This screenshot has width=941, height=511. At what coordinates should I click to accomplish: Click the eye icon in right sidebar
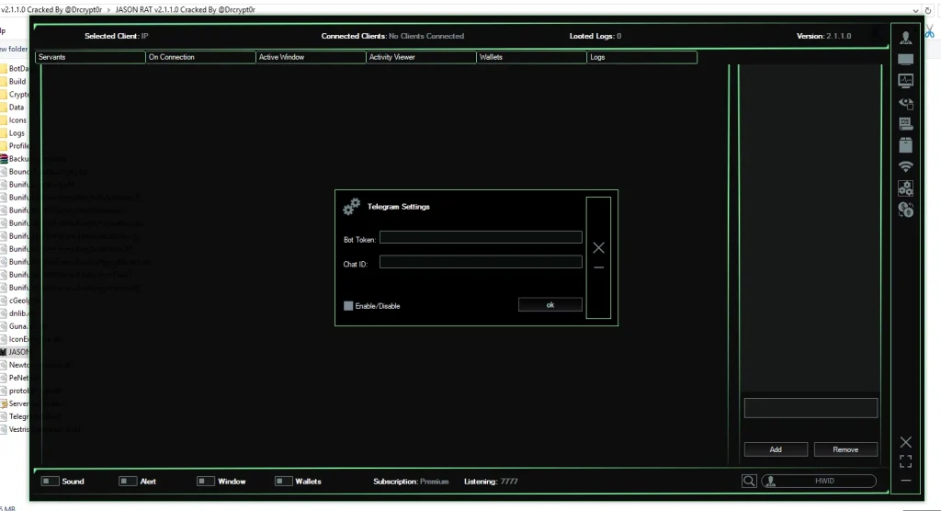pos(906,103)
